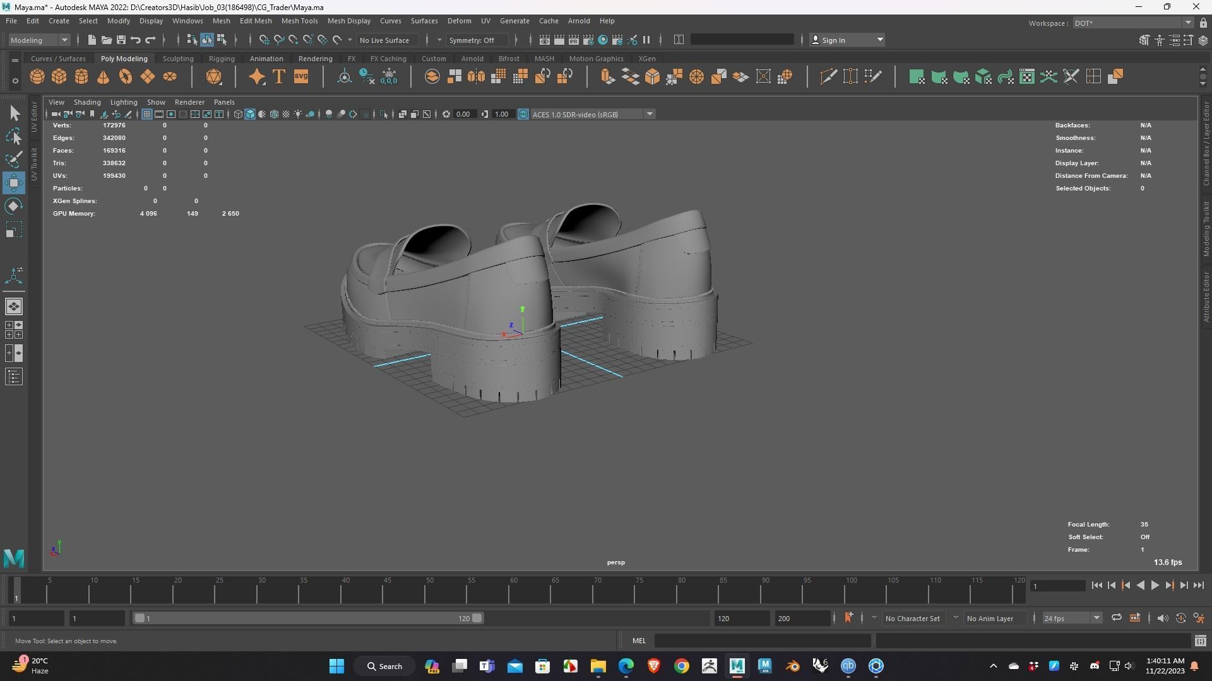Toggle audio mute speaker icon

1162,618
